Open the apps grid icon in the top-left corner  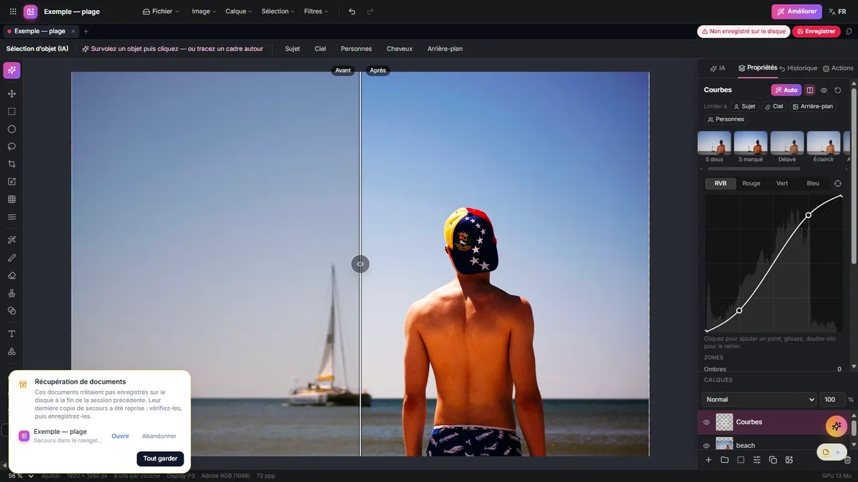(x=13, y=11)
